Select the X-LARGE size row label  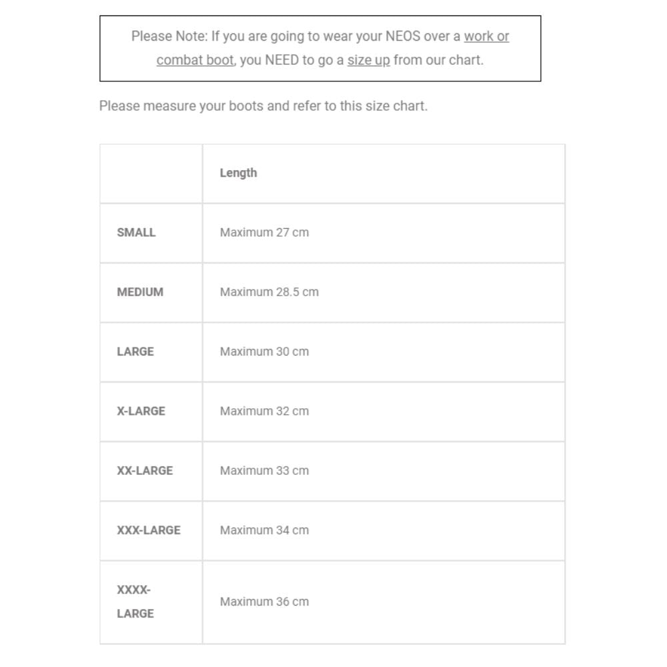click(x=141, y=411)
